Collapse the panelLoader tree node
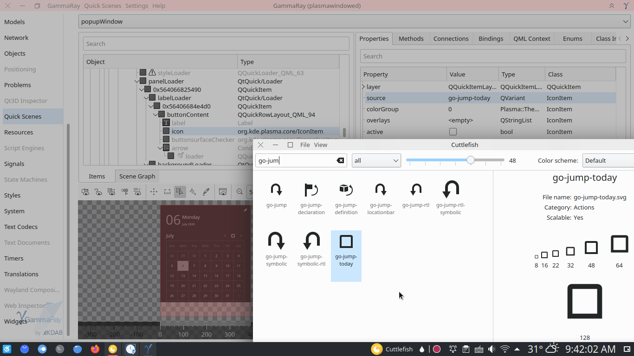This screenshot has width=634, height=356. 137,81
